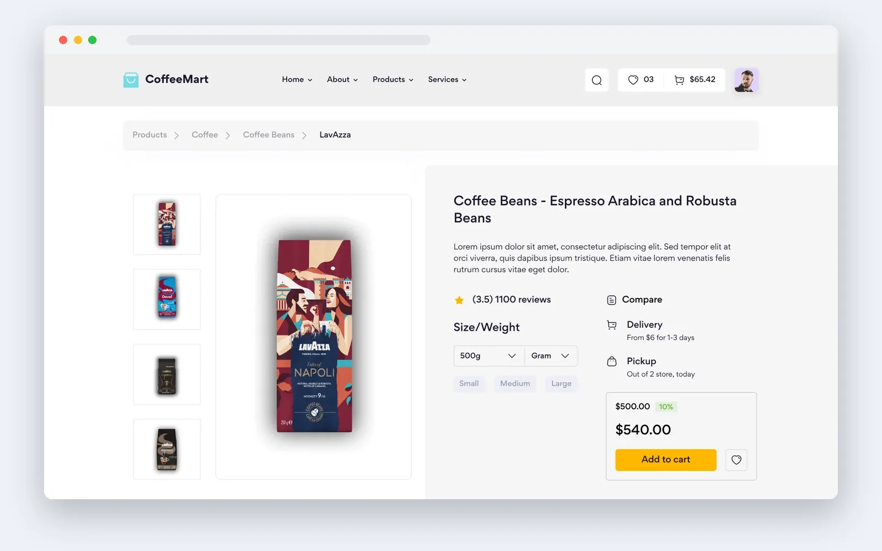
Task: Select the Napoli coffee bag thumbnail
Action: (x=167, y=224)
